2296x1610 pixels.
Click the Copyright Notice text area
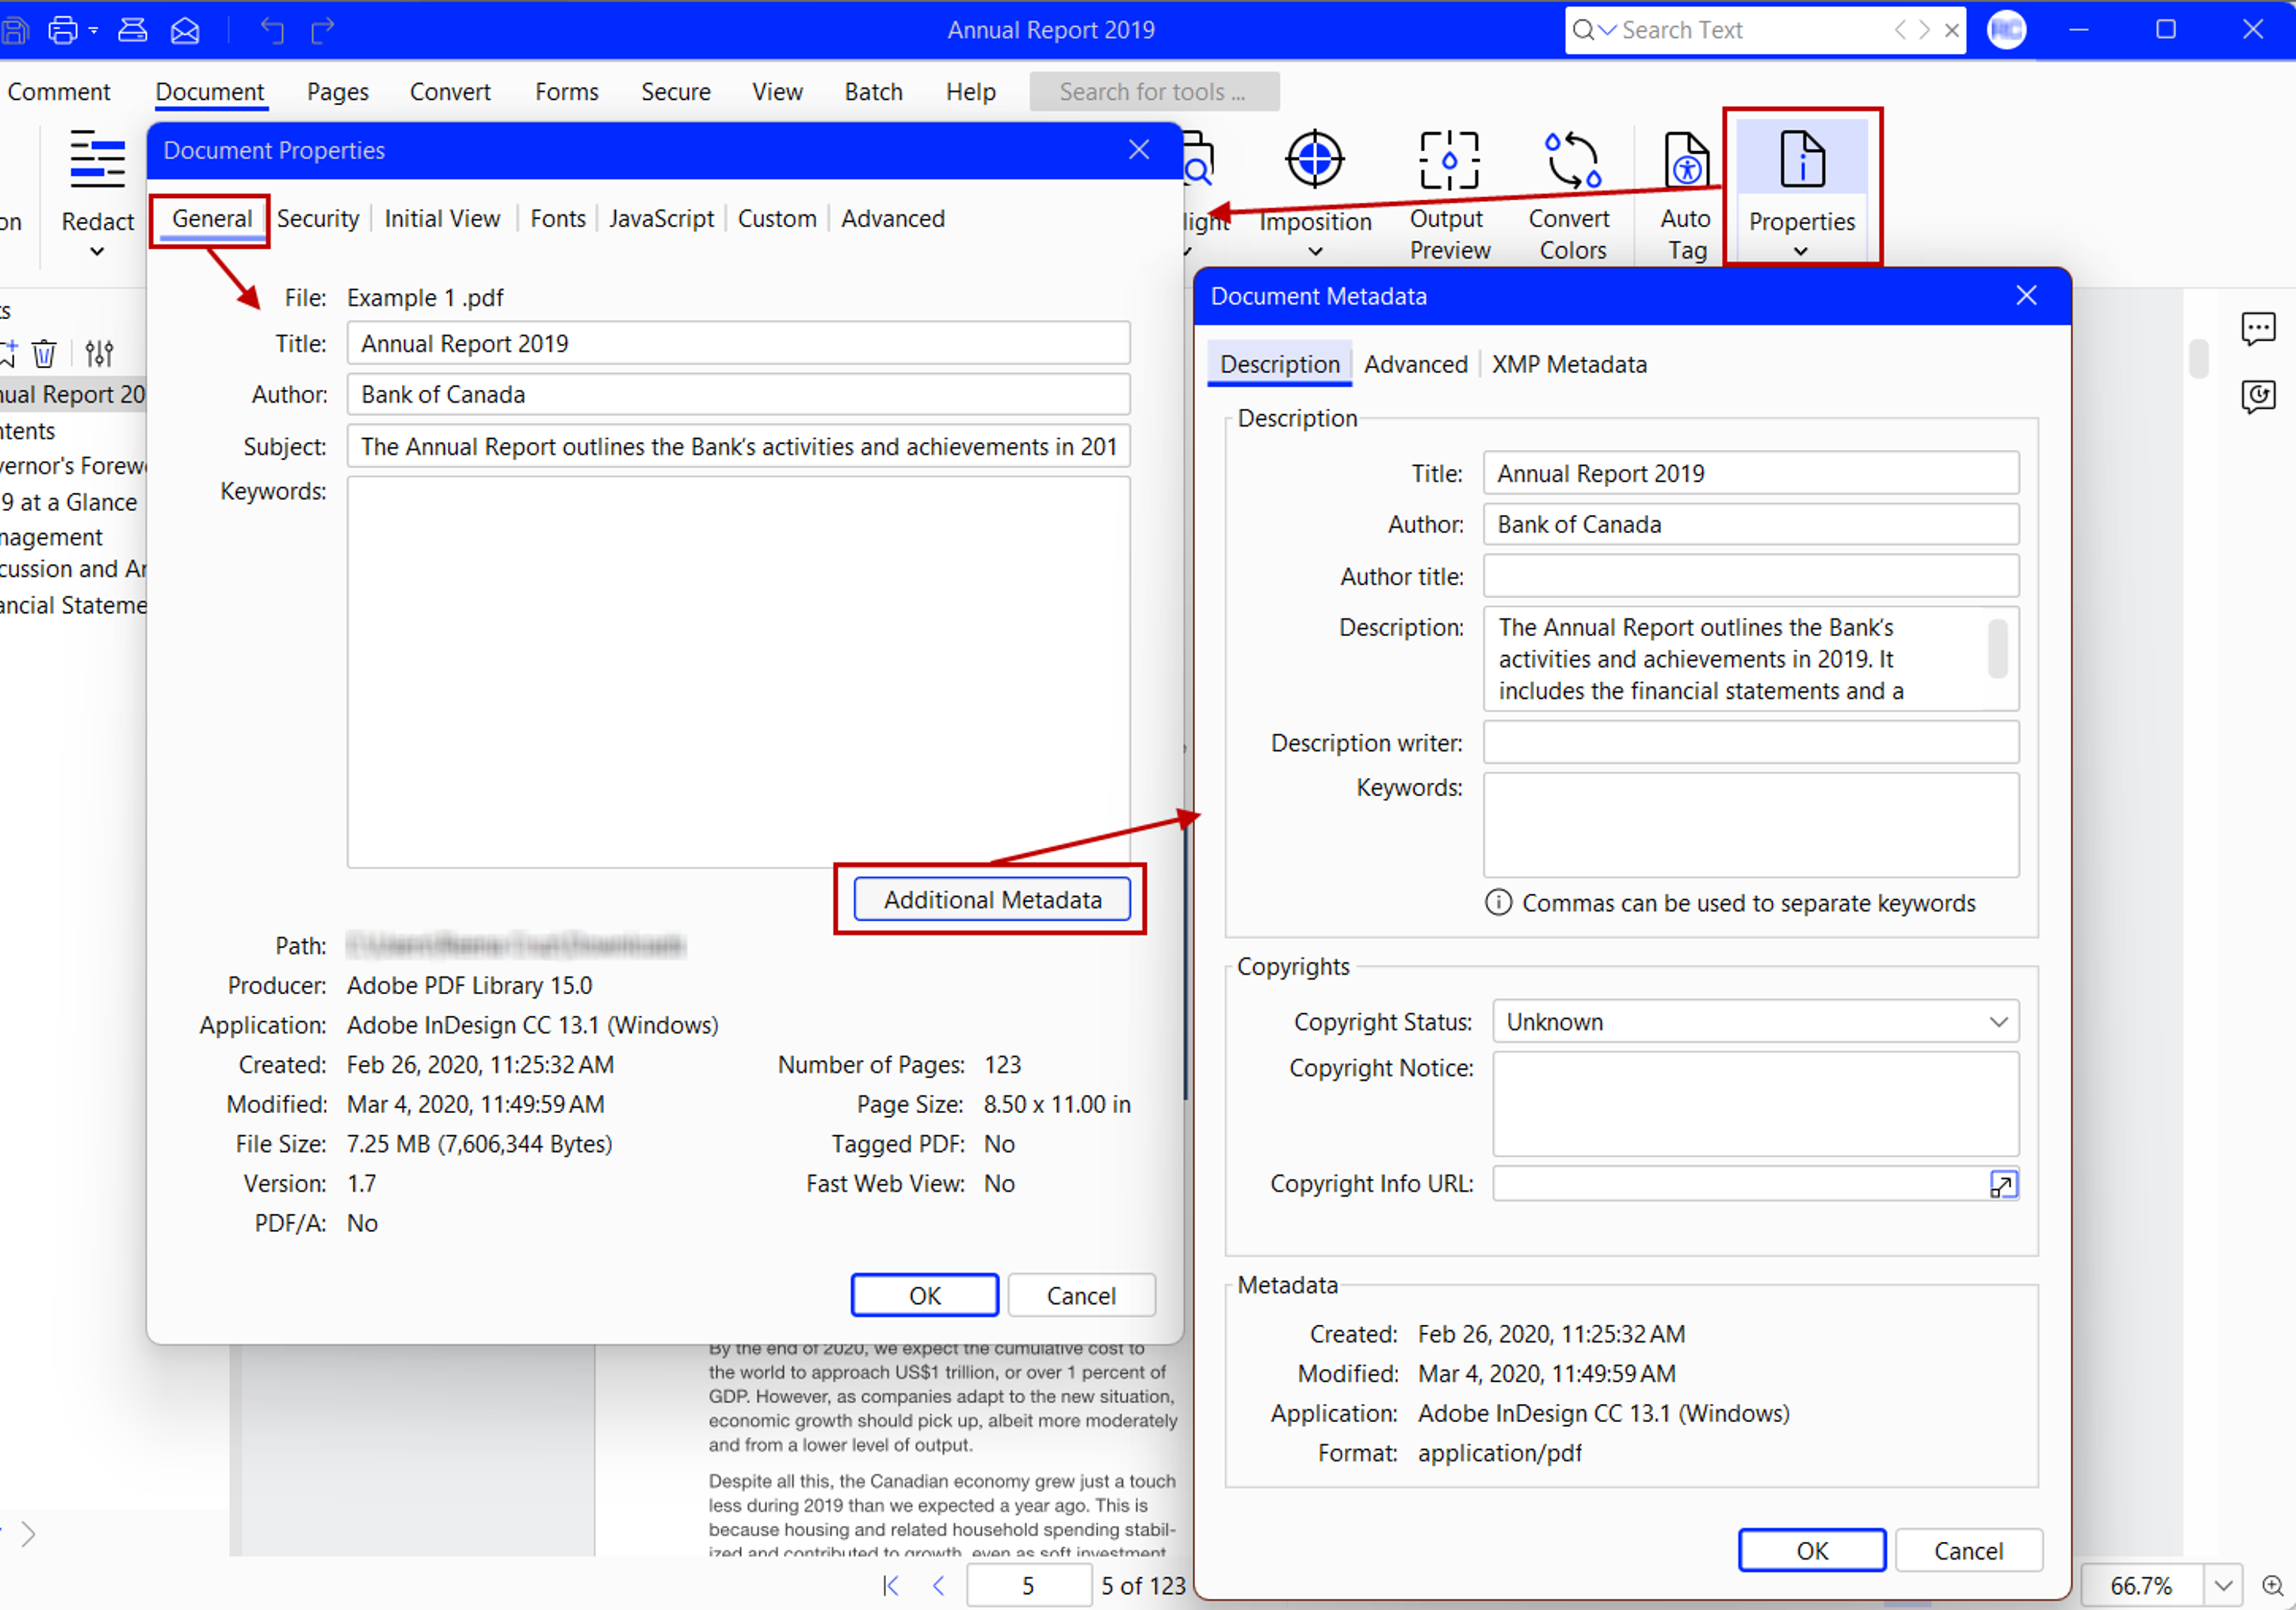pos(1755,1103)
